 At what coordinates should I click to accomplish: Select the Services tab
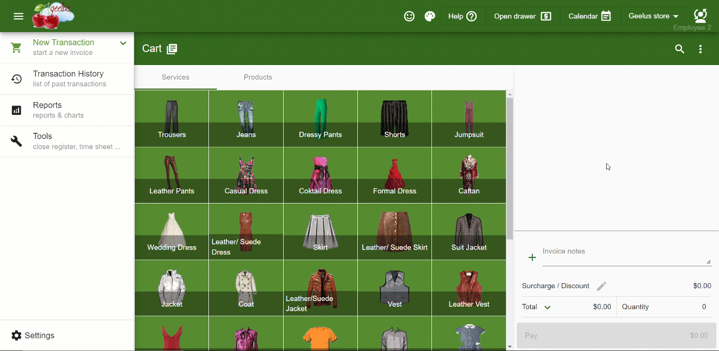pyautogui.click(x=175, y=77)
